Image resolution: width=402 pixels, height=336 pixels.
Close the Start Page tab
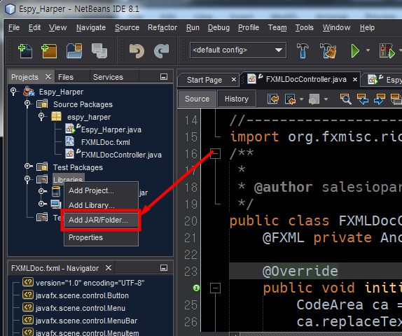(x=234, y=80)
